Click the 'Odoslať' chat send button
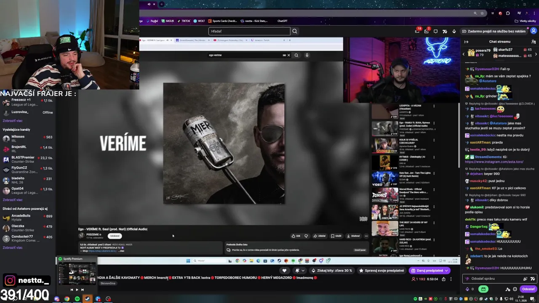Image resolution: width=539 pixels, height=303 pixels. point(528,289)
